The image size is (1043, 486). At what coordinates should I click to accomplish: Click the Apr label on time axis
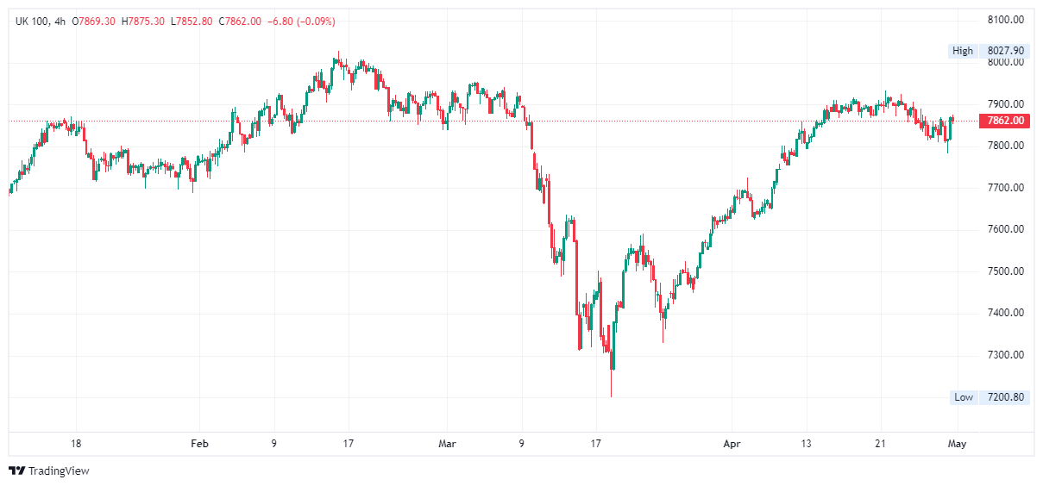(x=732, y=444)
